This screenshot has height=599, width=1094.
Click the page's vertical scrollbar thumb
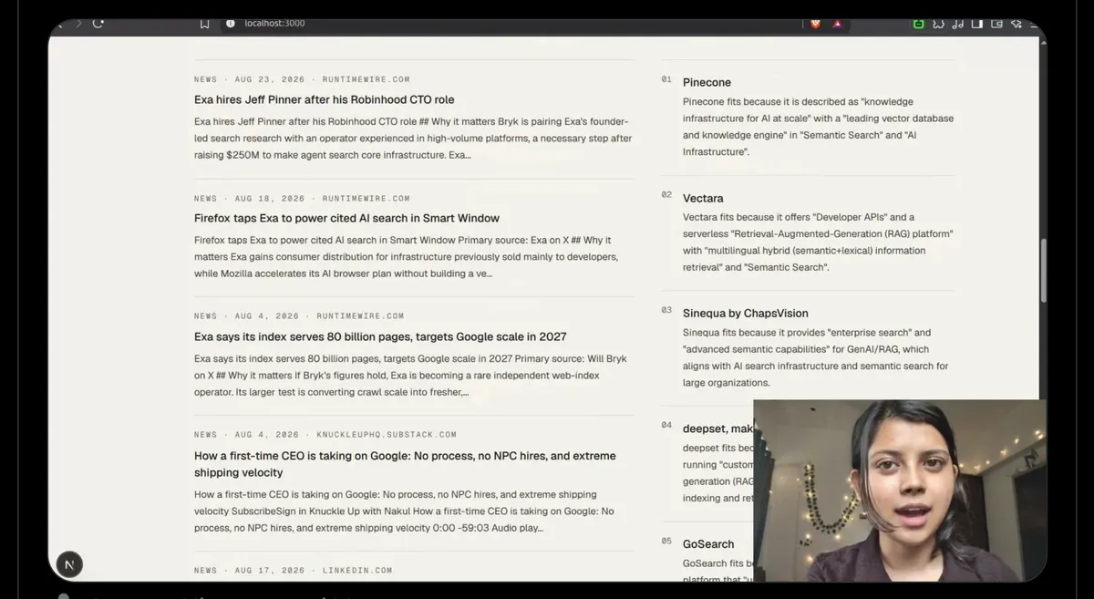click(x=1043, y=272)
